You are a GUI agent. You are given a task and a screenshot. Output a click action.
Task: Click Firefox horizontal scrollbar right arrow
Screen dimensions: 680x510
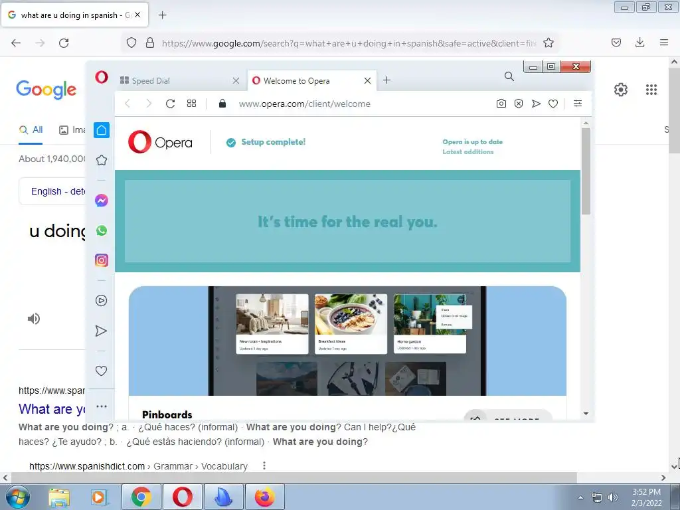coord(663,477)
